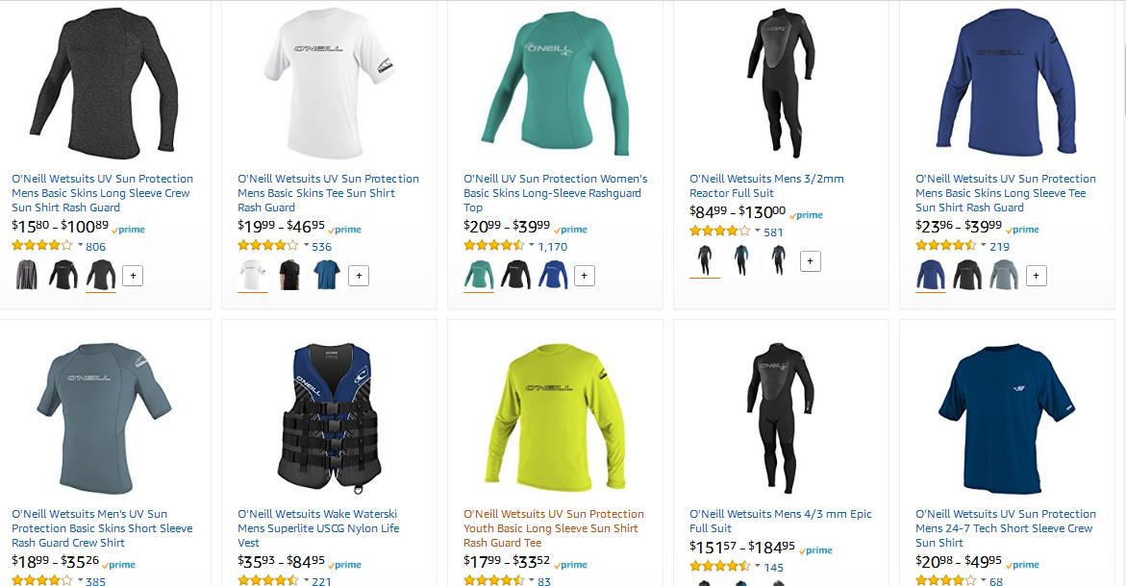Image resolution: width=1126 pixels, height=586 pixels.
Task: Click the blue life vest product image
Action: coord(325,416)
